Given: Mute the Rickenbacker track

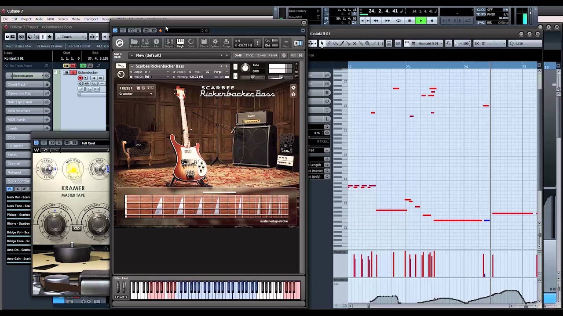Looking at the screenshot, I should point(66,72).
